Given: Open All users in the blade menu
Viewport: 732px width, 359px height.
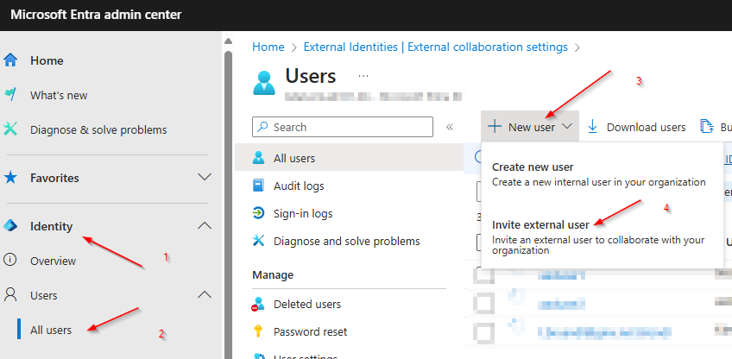Looking at the screenshot, I should [350, 158].
